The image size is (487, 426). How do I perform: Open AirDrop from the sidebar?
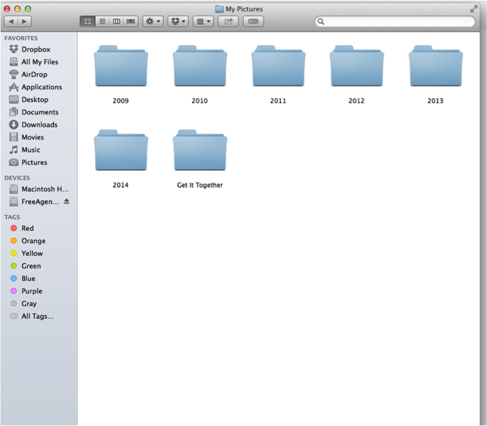(x=39, y=74)
